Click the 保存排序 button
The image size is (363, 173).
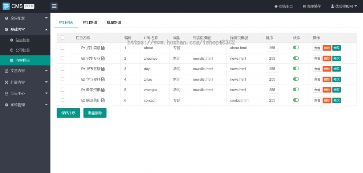tap(68, 113)
